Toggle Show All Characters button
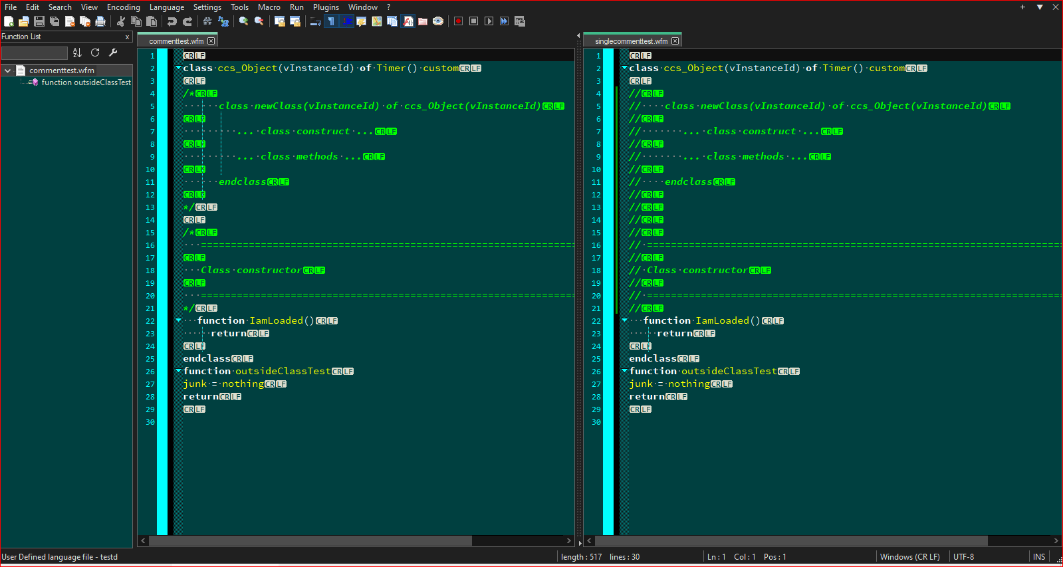The height and width of the screenshot is (567, 1063). (331, 21)
